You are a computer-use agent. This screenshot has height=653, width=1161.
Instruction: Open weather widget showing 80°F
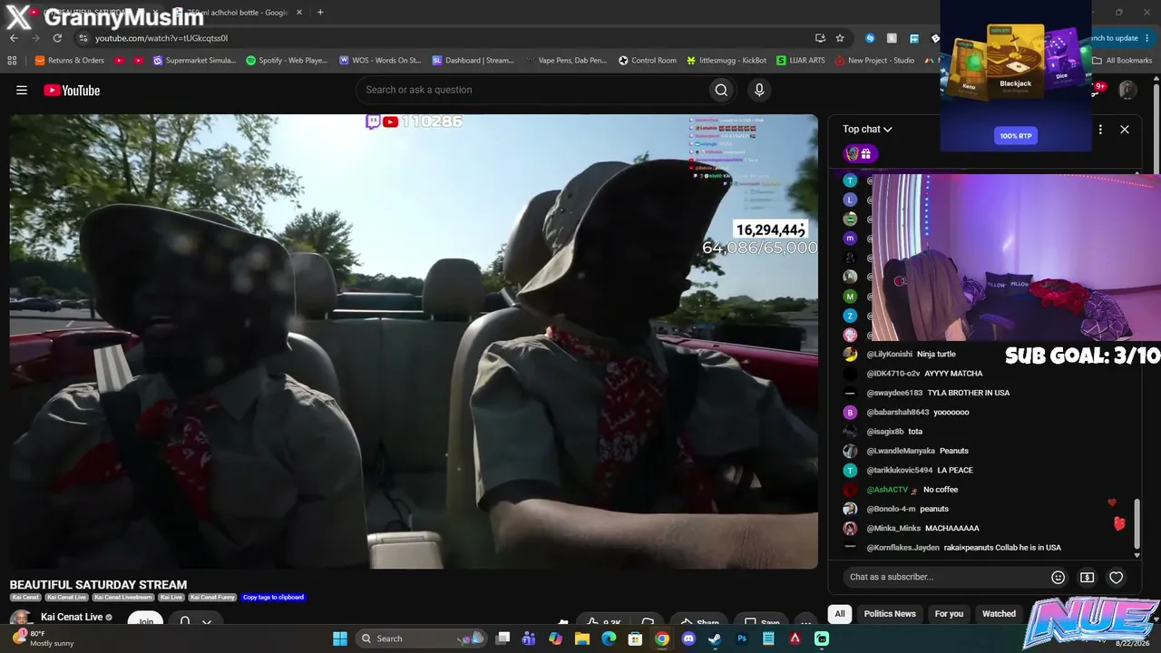(43, 638)
